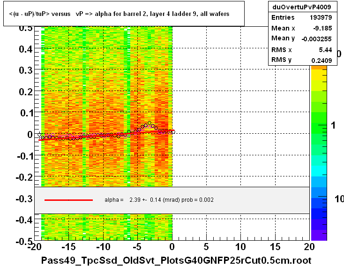
Task: Click the red line legend sample
Action: 68,200
